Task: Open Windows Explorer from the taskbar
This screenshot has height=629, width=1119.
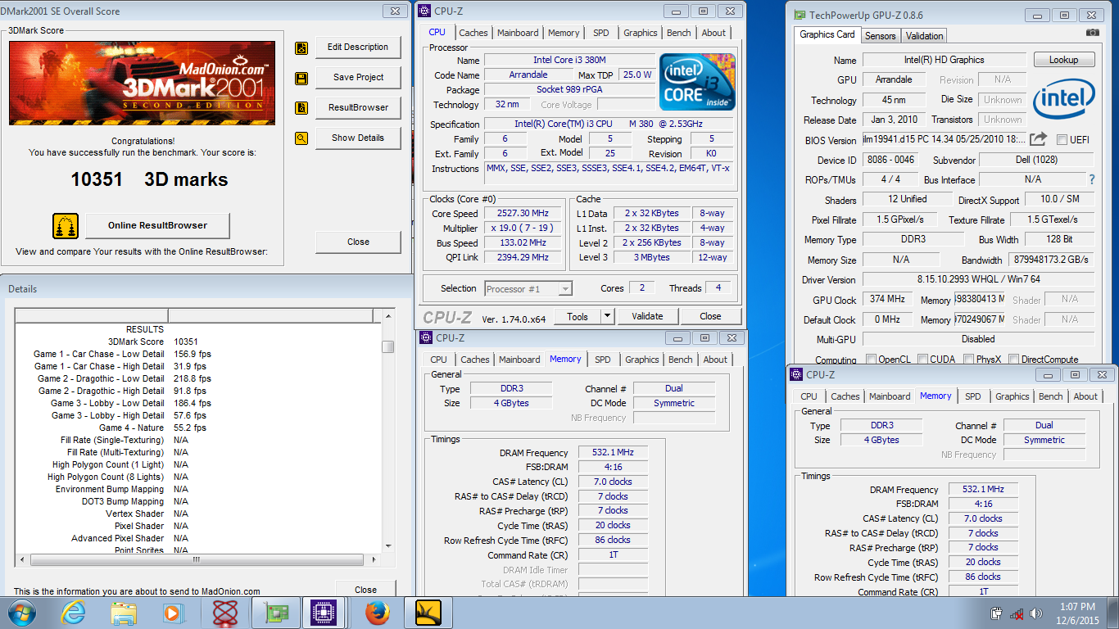Action: point(124,613)
